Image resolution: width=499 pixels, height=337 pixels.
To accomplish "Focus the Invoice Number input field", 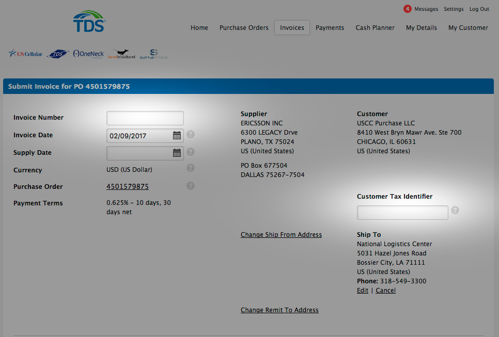I will [x=145, y=118].
